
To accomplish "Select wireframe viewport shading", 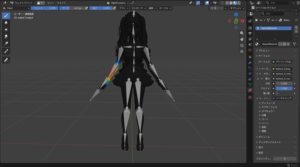I will click(227, 3).
